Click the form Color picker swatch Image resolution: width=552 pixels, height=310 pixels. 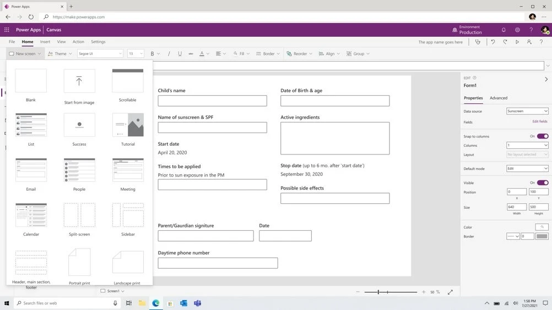(542, 227)
